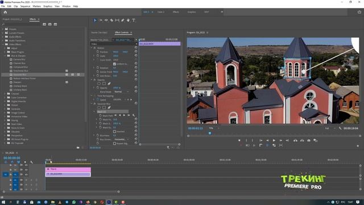The height and width of the screenshot is (205, 364).
Task: Open the Button Editor plus icon
Action: click(x=358, y=146)
